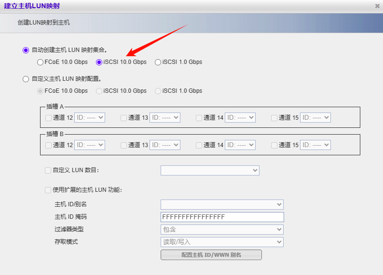Enable 通道 12 checkbox in 插槽 A
Image resolution: width=383 pixels, height=275 pixels.
coord(48,118)
